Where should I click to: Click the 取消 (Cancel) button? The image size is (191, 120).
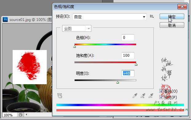pyautogui.click(x=172, y=25)
